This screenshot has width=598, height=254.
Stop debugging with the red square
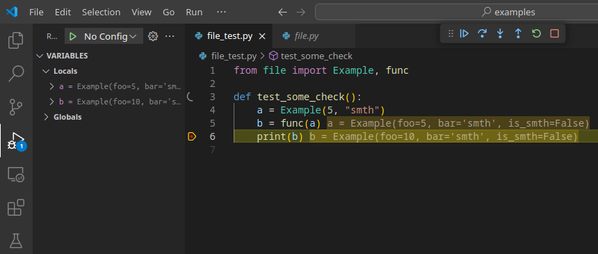point(554,33)
